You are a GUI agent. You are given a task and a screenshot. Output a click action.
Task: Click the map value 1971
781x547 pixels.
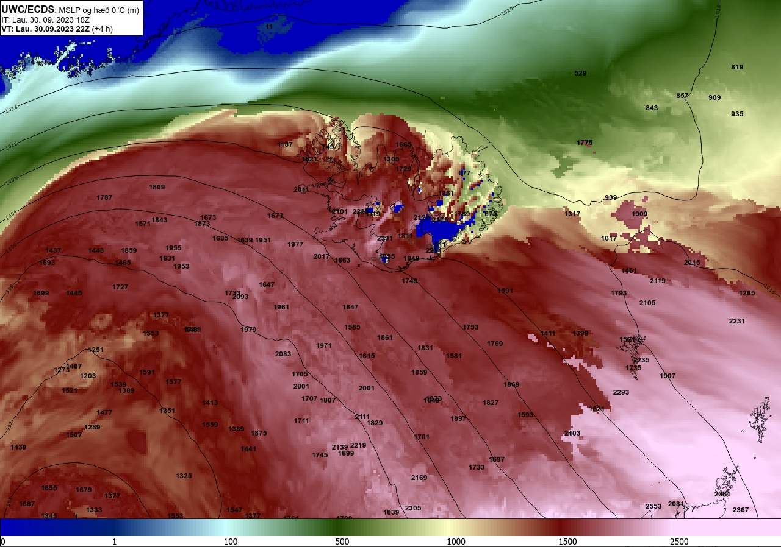point(324,345)
